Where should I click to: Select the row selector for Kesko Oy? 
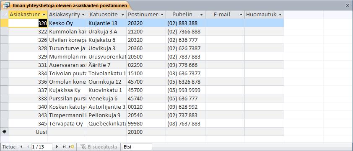point(4,23)
